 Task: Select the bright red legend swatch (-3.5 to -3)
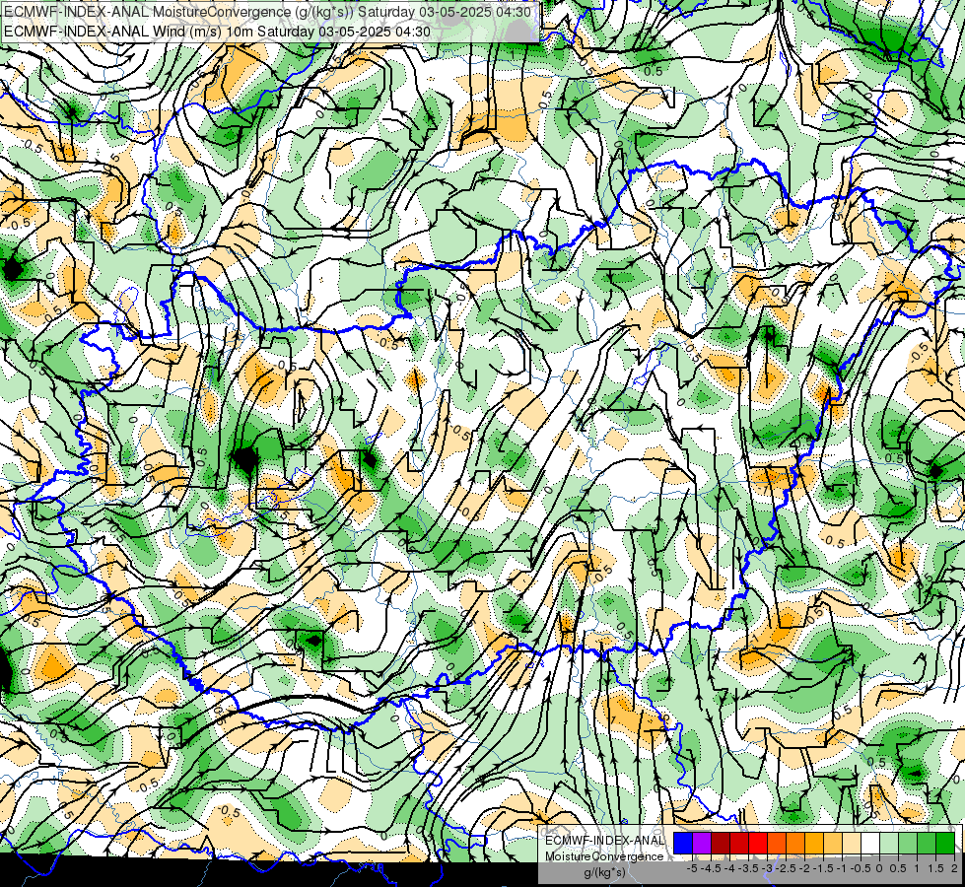pos(758,843)
